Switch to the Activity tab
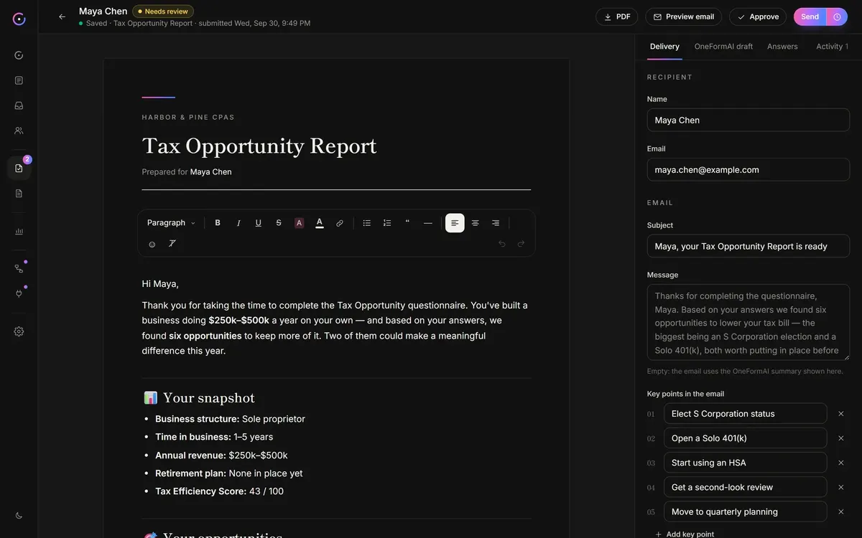 pyautogui.click(x=832, y=47)
